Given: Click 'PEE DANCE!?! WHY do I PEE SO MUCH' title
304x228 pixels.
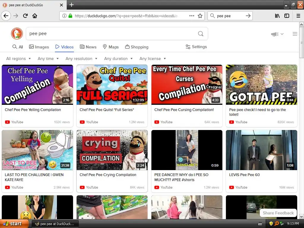Looking at the screenshot, I should (x=181, y=177).
